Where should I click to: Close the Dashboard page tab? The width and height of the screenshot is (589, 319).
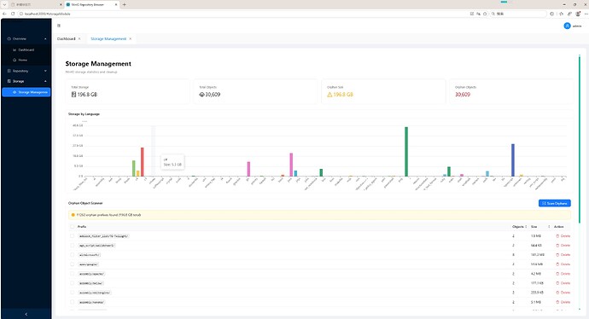tap(79, 38)
